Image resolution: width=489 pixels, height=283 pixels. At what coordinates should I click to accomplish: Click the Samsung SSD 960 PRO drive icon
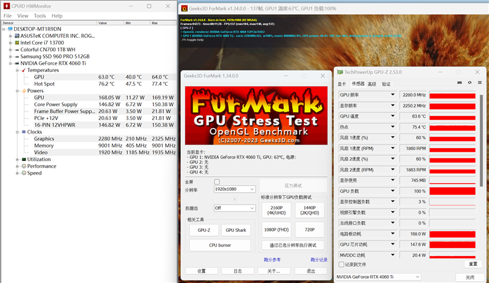pyautogui.click(x=17, y=56)
